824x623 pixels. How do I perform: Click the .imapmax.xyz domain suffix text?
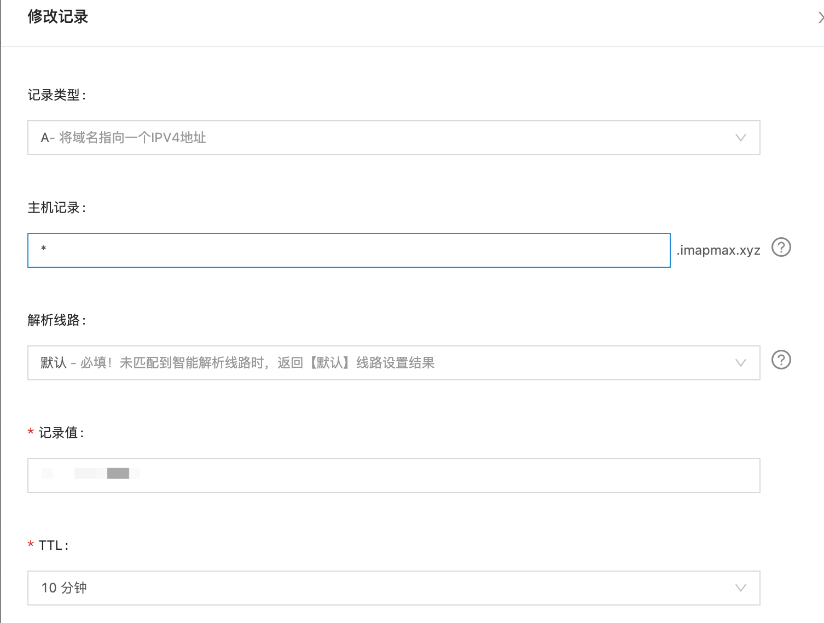(718, 250)
